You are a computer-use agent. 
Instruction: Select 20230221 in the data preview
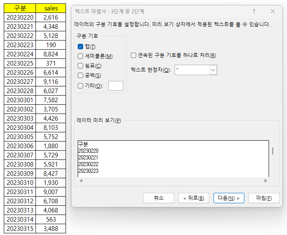pos(88,157)
